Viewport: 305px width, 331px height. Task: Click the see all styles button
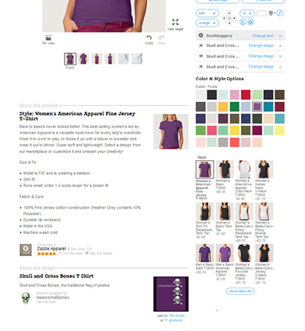pyautogui.click(x=240, y=291)
